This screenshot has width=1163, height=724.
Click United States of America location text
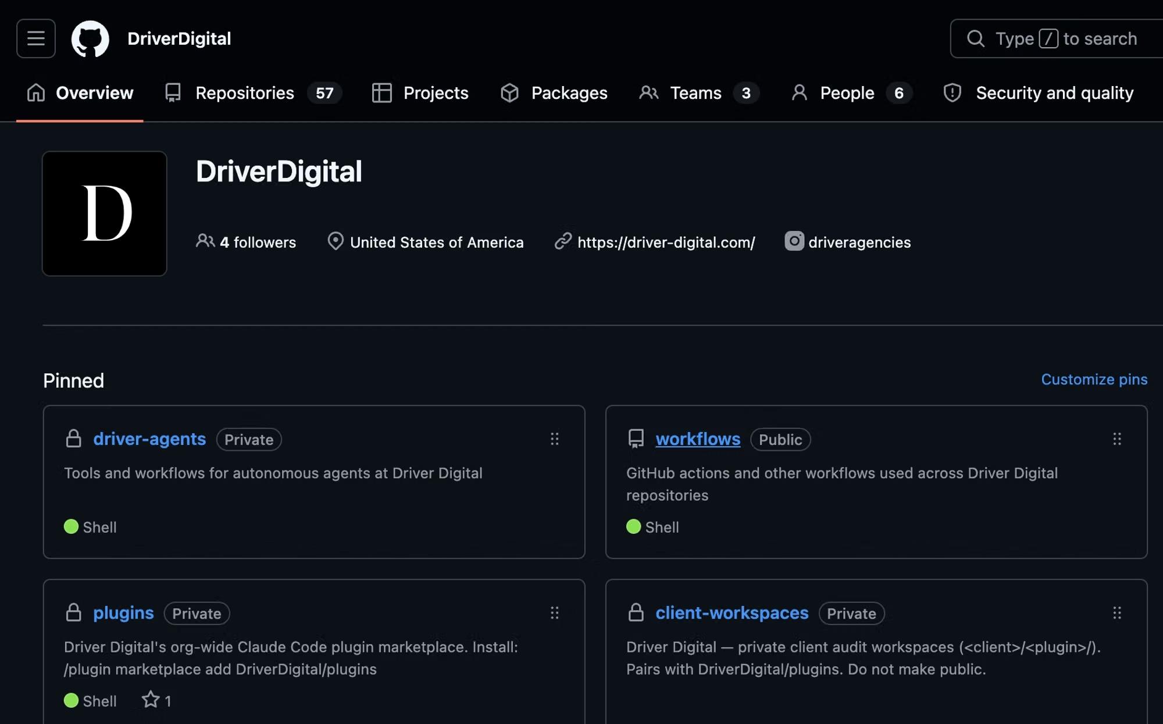tap(437, 242)
